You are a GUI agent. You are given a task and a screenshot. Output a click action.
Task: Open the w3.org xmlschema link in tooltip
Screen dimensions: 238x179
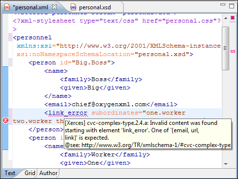click(x=156, y=145)
